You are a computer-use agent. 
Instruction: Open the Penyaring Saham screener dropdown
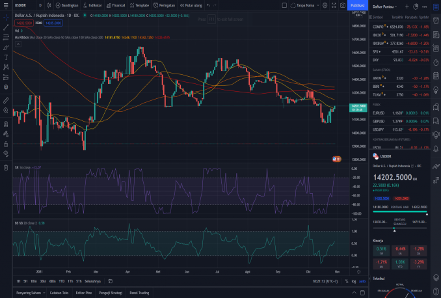pos(31,293)
